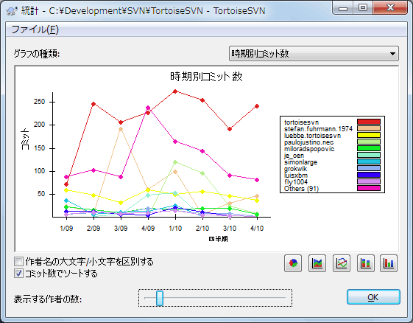Click the TortoiseSVN turtle title bar icon

coord(12,10)
